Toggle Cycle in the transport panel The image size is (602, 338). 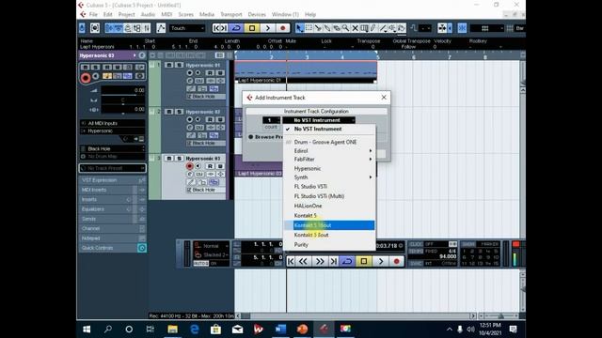point(347,261)
